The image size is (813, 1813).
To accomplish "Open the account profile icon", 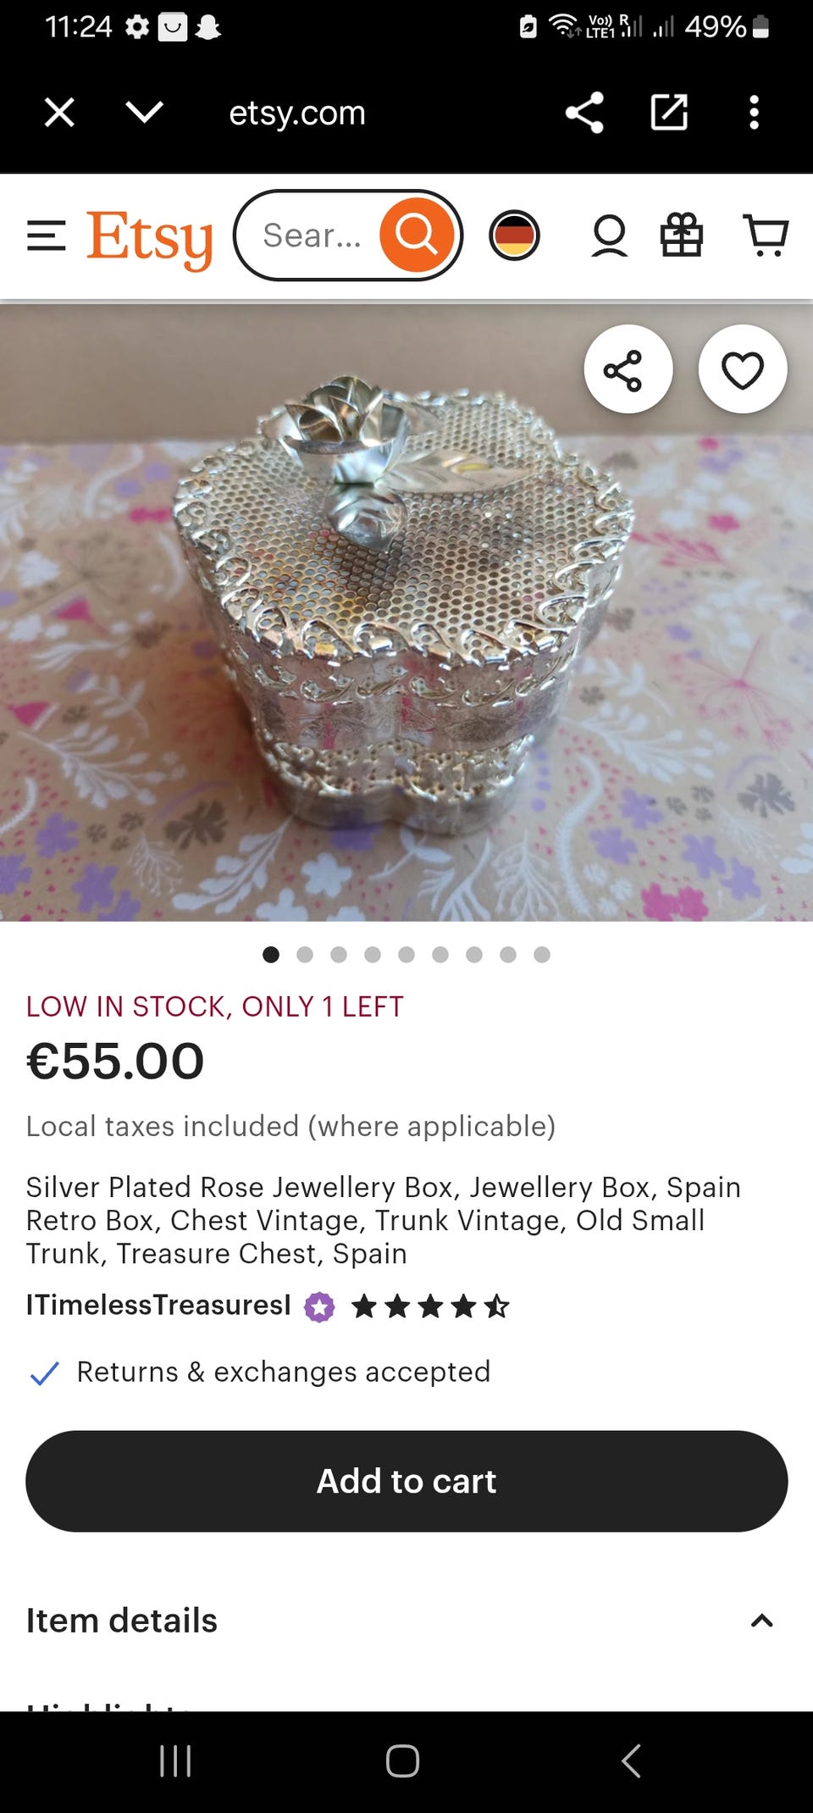I will pos(609,236).
